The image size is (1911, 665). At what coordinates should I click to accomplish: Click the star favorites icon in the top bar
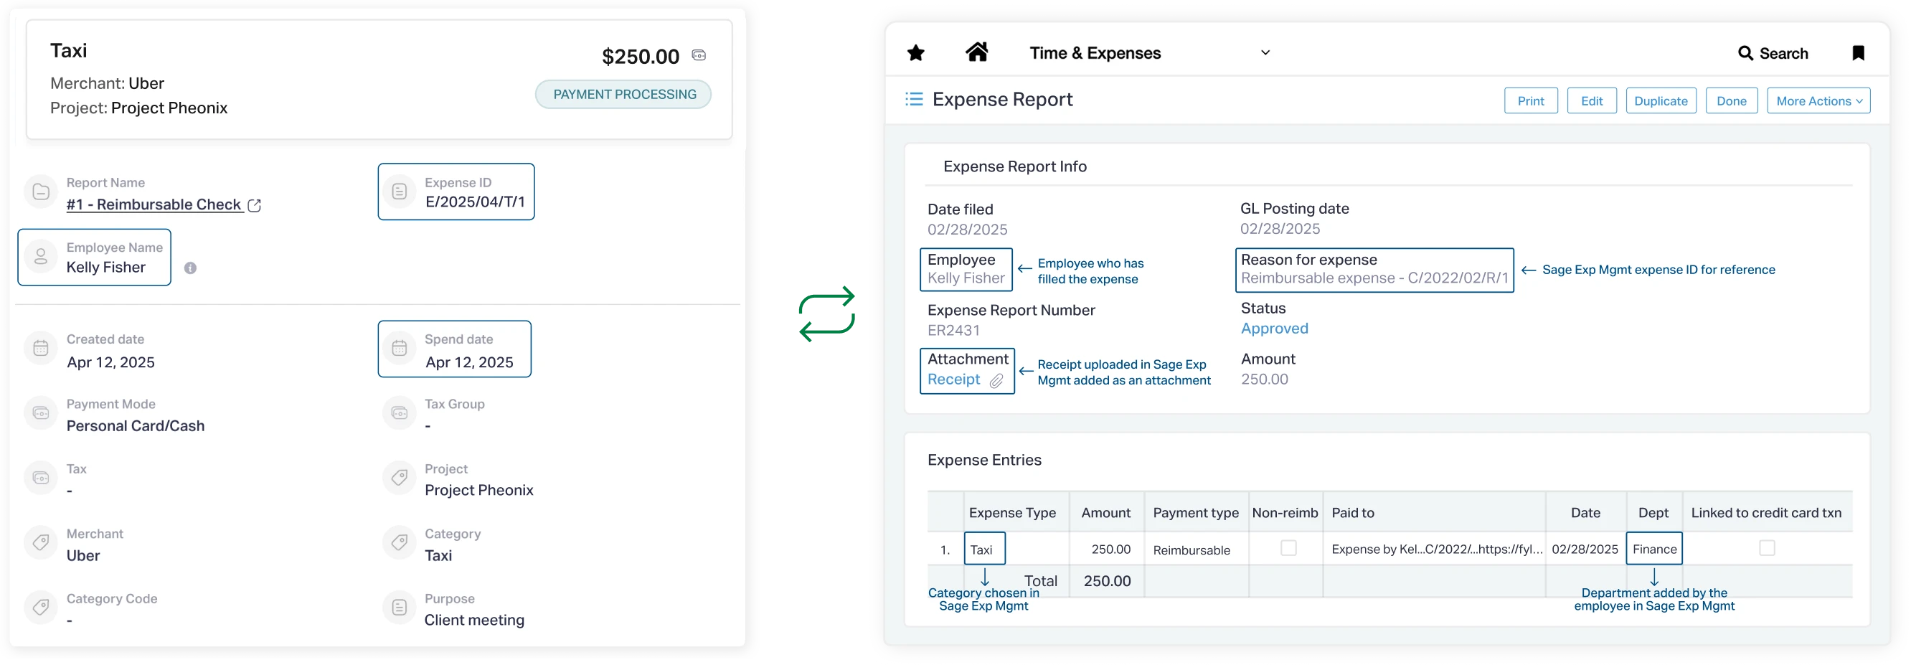pos(915,52)
